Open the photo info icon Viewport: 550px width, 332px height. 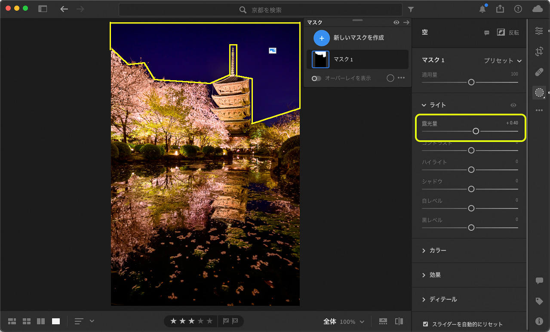click(x=539, y=321)
